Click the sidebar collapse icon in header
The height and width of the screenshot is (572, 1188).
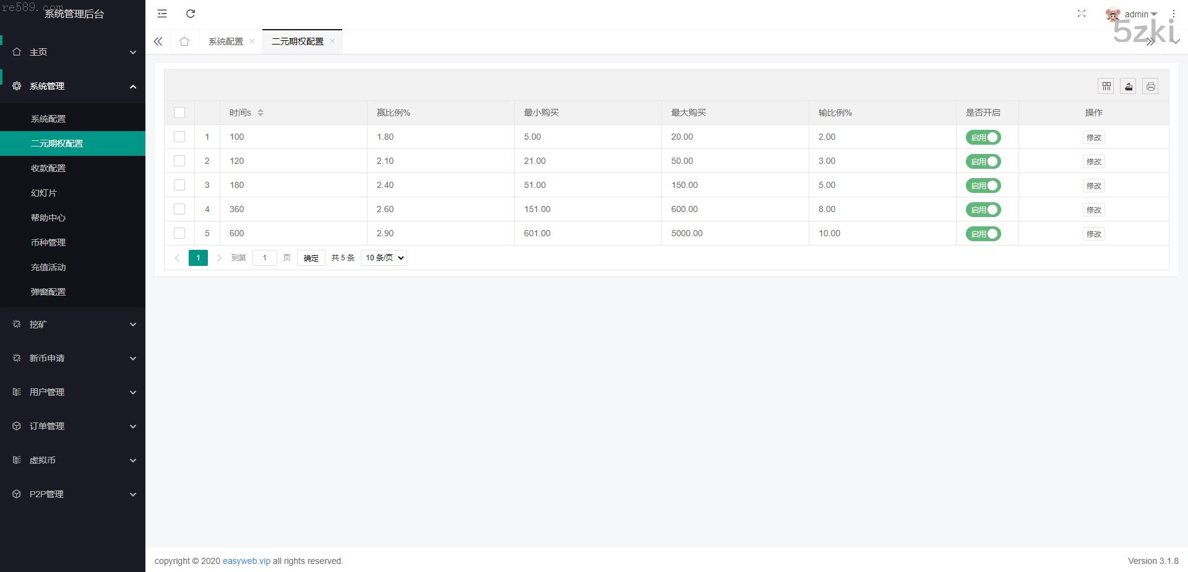[162, 14]
